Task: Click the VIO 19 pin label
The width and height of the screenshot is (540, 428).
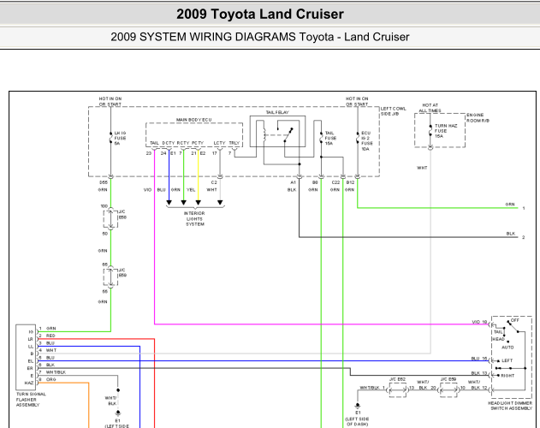Action: point(479,322)
